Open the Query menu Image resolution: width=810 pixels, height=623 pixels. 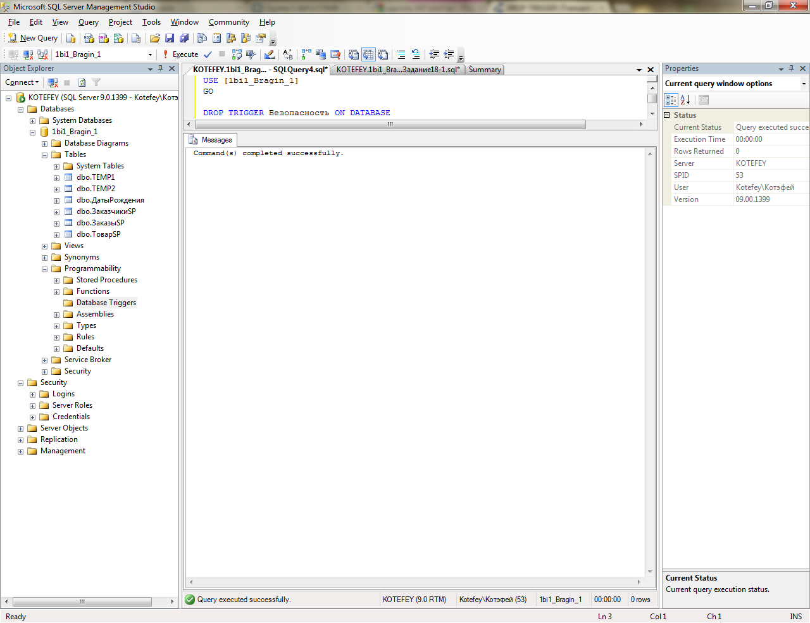89,22
